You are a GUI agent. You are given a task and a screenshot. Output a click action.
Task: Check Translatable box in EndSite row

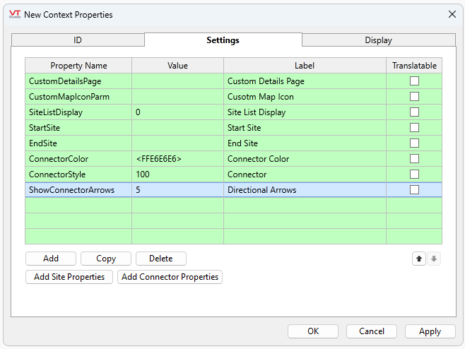[414, 143]
